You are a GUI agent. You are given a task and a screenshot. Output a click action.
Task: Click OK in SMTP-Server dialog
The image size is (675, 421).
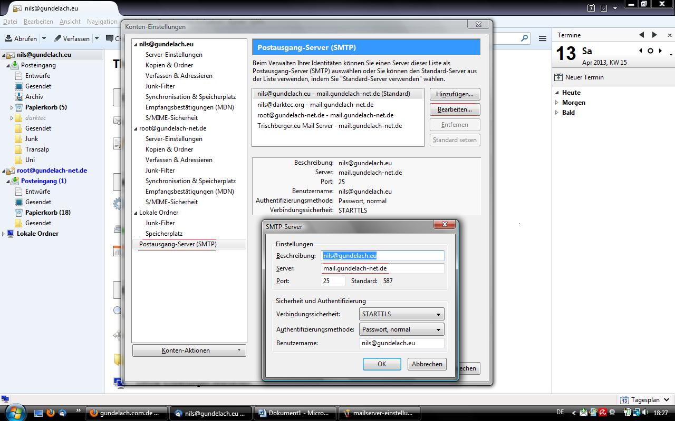click(x=382, y=364)
